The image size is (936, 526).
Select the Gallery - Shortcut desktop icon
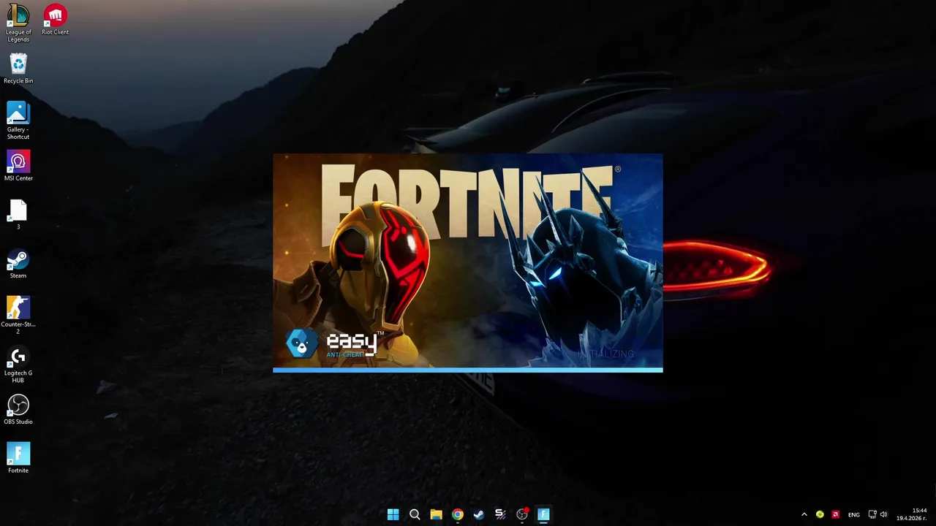tap(18, 121)
